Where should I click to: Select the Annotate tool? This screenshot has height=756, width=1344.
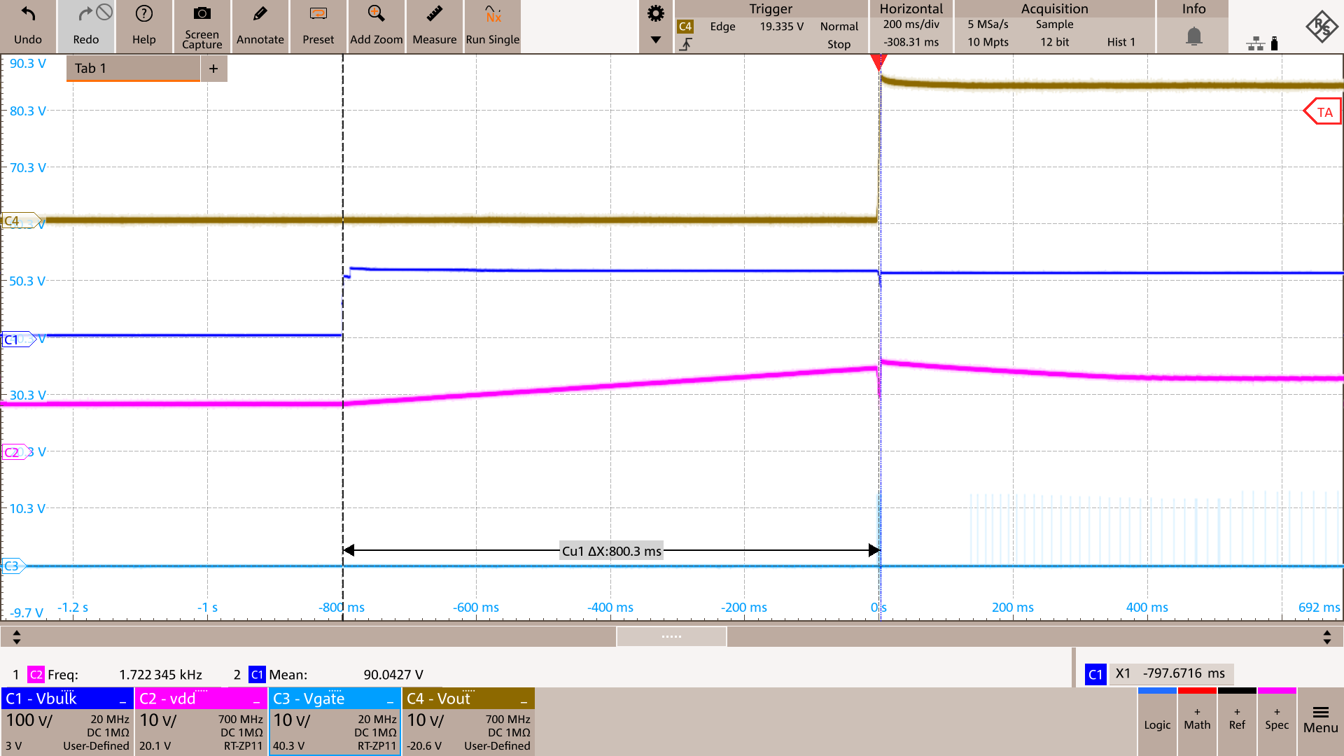(260, 27)
